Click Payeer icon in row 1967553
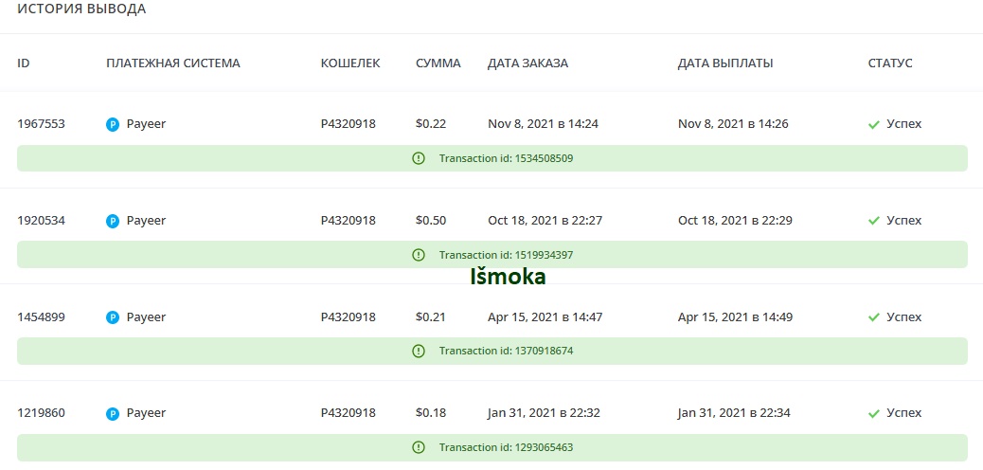The image size is (983, 470). click(113, 124)
